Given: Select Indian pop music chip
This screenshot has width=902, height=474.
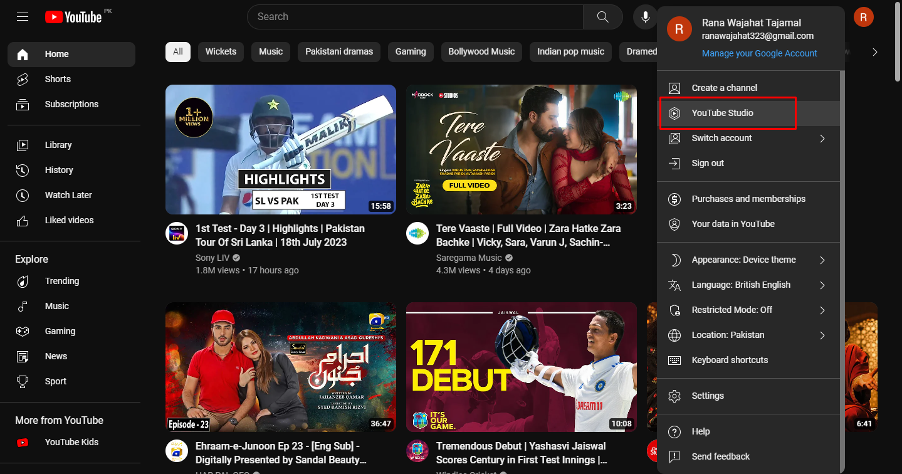Looking at the screenshot, I should 570,52.
